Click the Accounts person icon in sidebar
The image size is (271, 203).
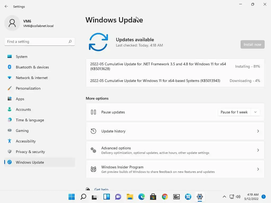pos(10,109)
